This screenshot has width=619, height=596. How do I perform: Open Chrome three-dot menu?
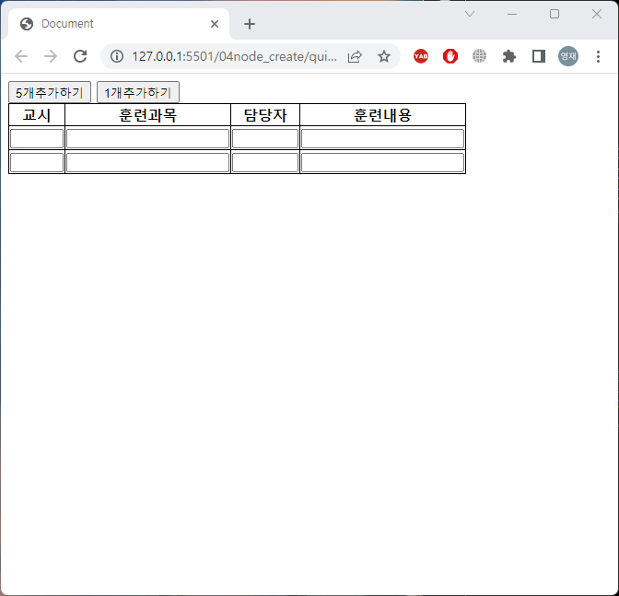click(598, 56)
